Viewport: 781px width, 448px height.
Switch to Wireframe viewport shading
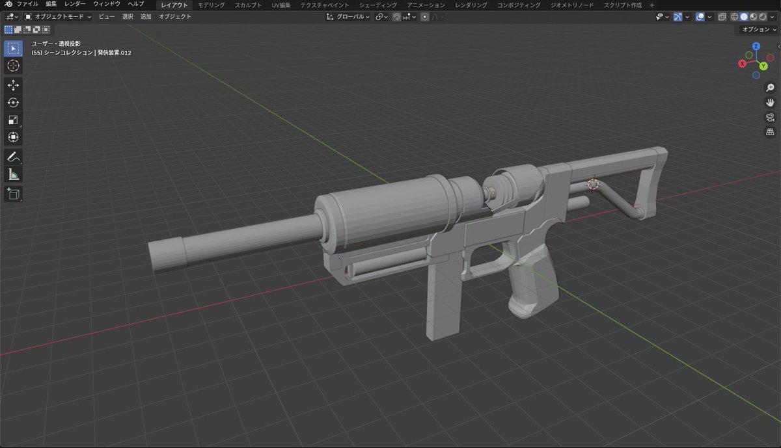(734, 17)
